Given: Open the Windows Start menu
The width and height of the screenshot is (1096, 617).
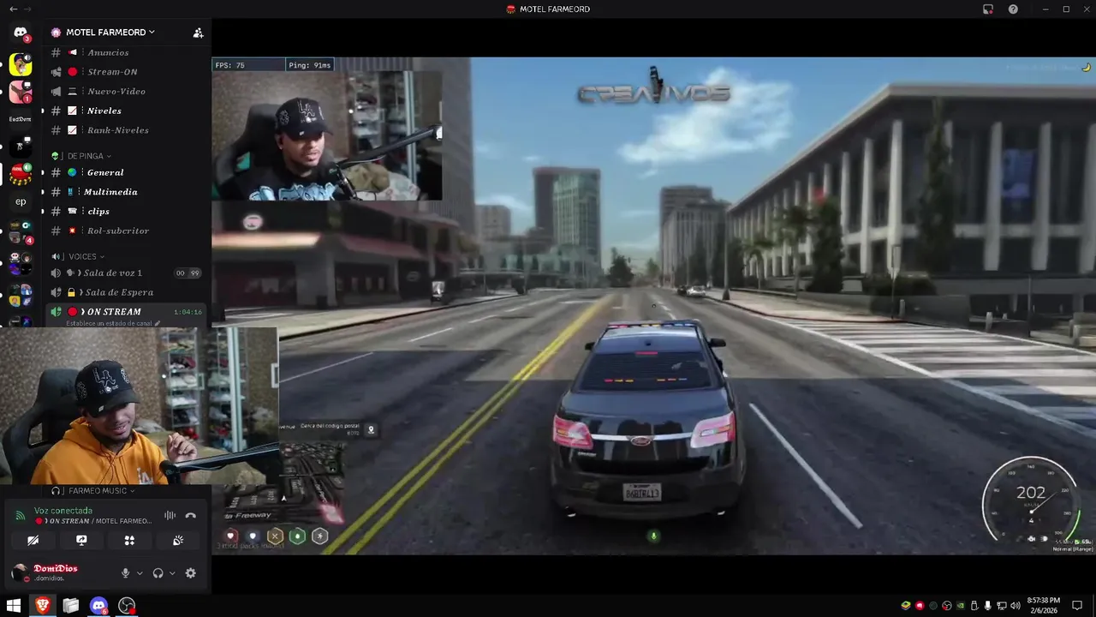Looking at the screenshot, I should point(14,606).
